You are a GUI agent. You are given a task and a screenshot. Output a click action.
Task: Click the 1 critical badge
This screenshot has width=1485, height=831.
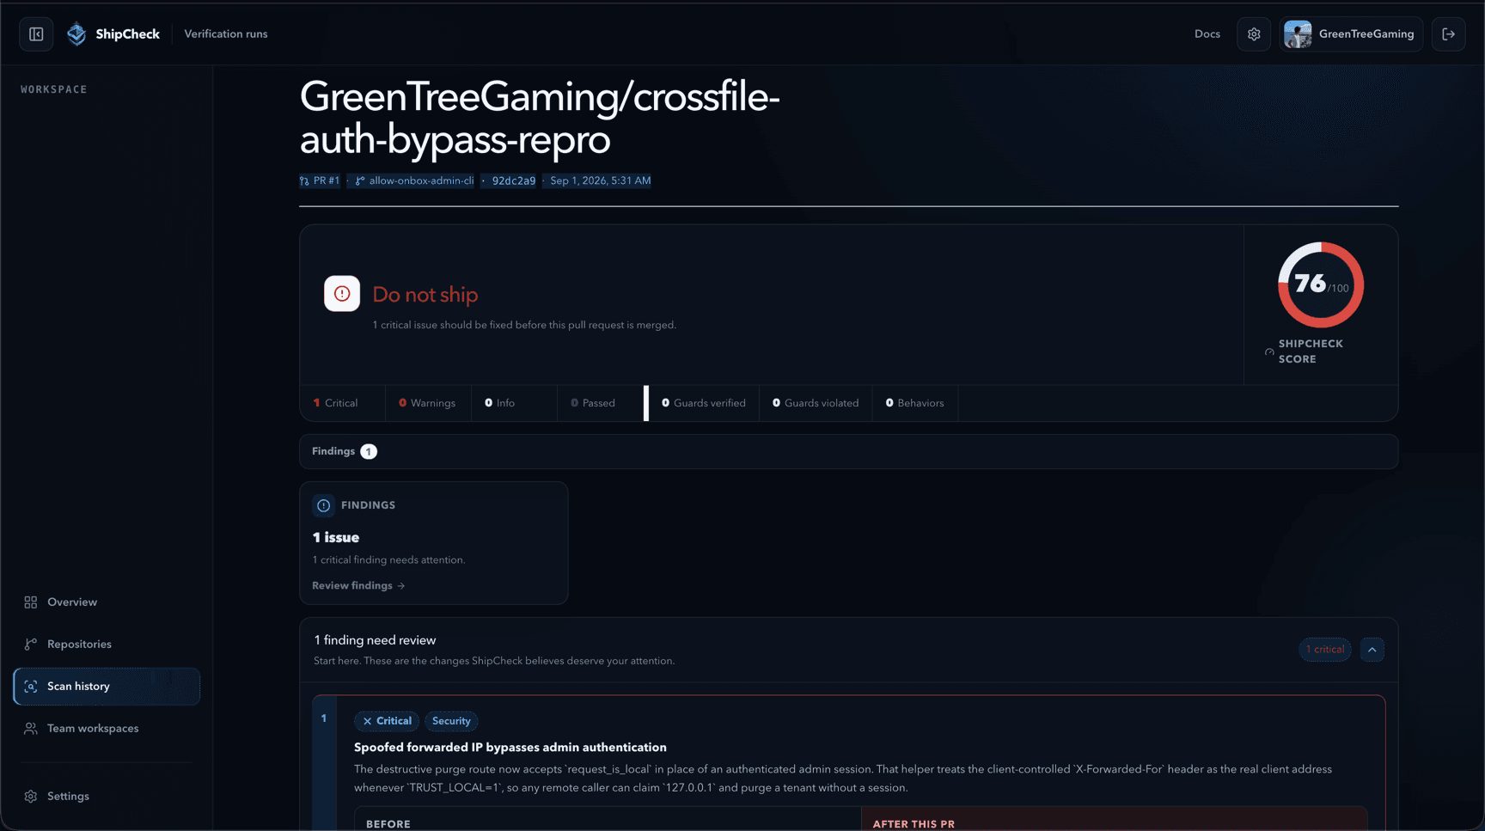click(1325, 650)
